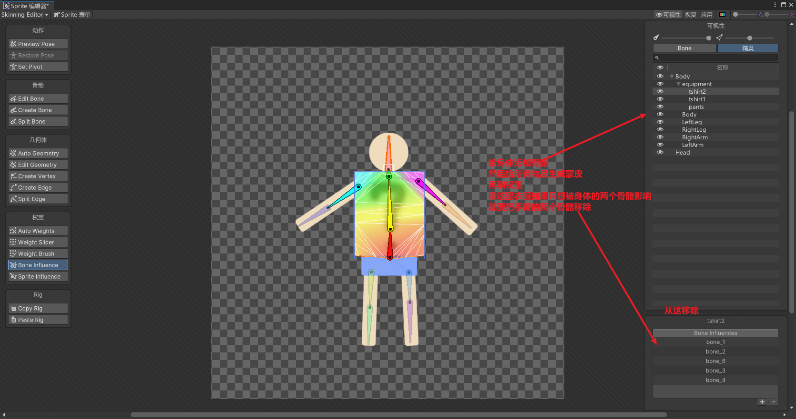
Task: Click the Auto Weights tool
Action: (x=38, y=231)
